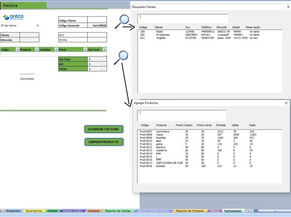Image resolution: width=291 pixels, height=217 pixels.
Task: Open client search with the upper magnifier icon
Action: pyautogui.click(x=122, y=22)
